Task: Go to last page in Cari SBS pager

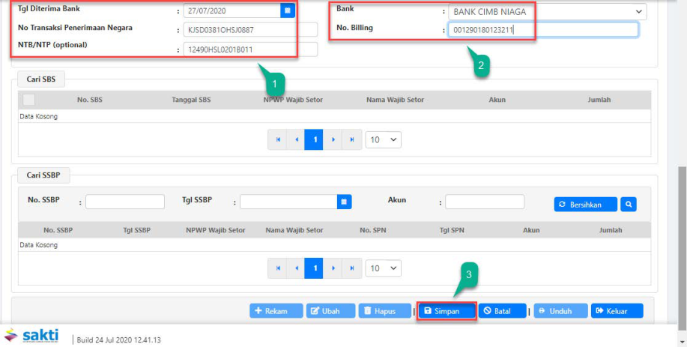Action: 351,140
